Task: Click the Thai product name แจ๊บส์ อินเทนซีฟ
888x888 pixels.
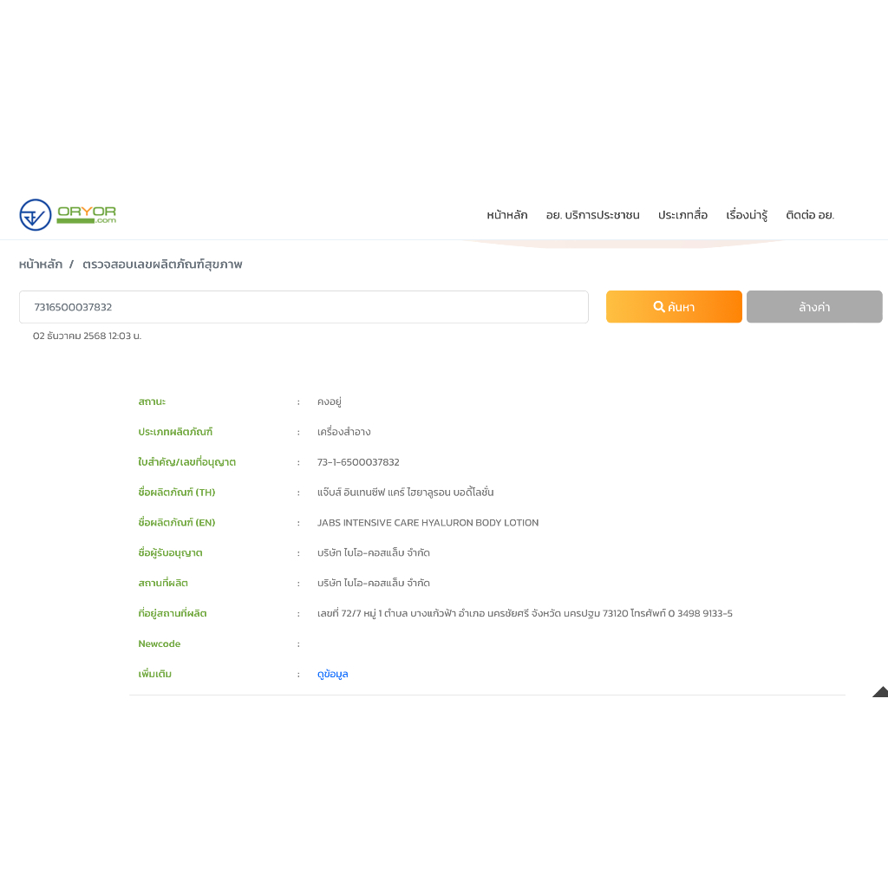Action: pos(405,493)
